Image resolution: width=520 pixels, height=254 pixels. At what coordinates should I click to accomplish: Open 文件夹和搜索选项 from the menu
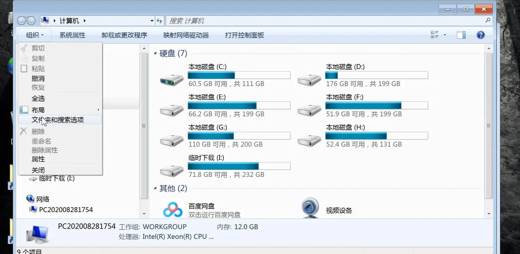pos(58,120)
